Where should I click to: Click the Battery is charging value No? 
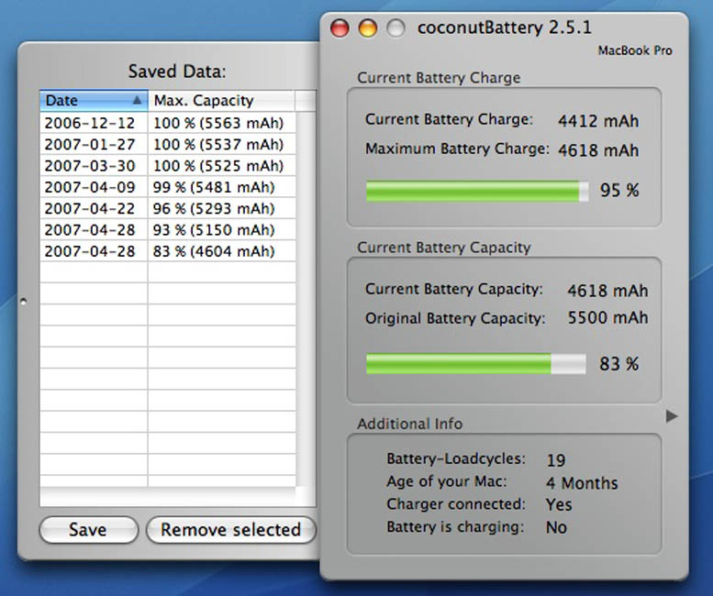(557, 527)
